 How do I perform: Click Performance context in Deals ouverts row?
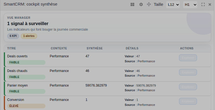pyautogui.click(x=59, y=56)
